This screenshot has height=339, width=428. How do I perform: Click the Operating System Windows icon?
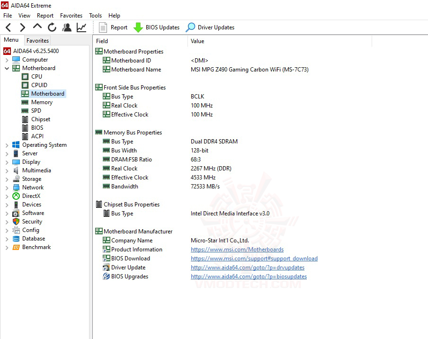click(16, 145)
